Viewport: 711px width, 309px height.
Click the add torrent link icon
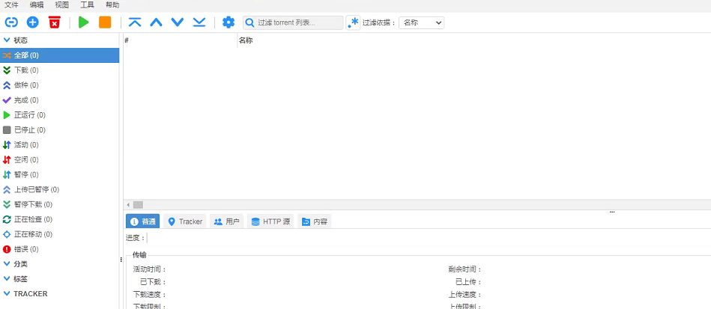pos(11,22)
